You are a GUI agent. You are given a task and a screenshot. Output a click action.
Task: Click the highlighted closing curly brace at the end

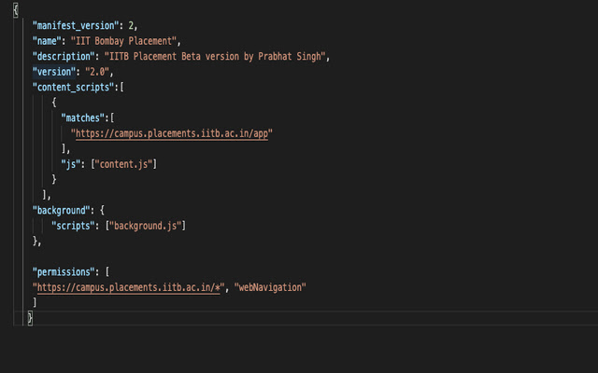[x=29, y=318]
